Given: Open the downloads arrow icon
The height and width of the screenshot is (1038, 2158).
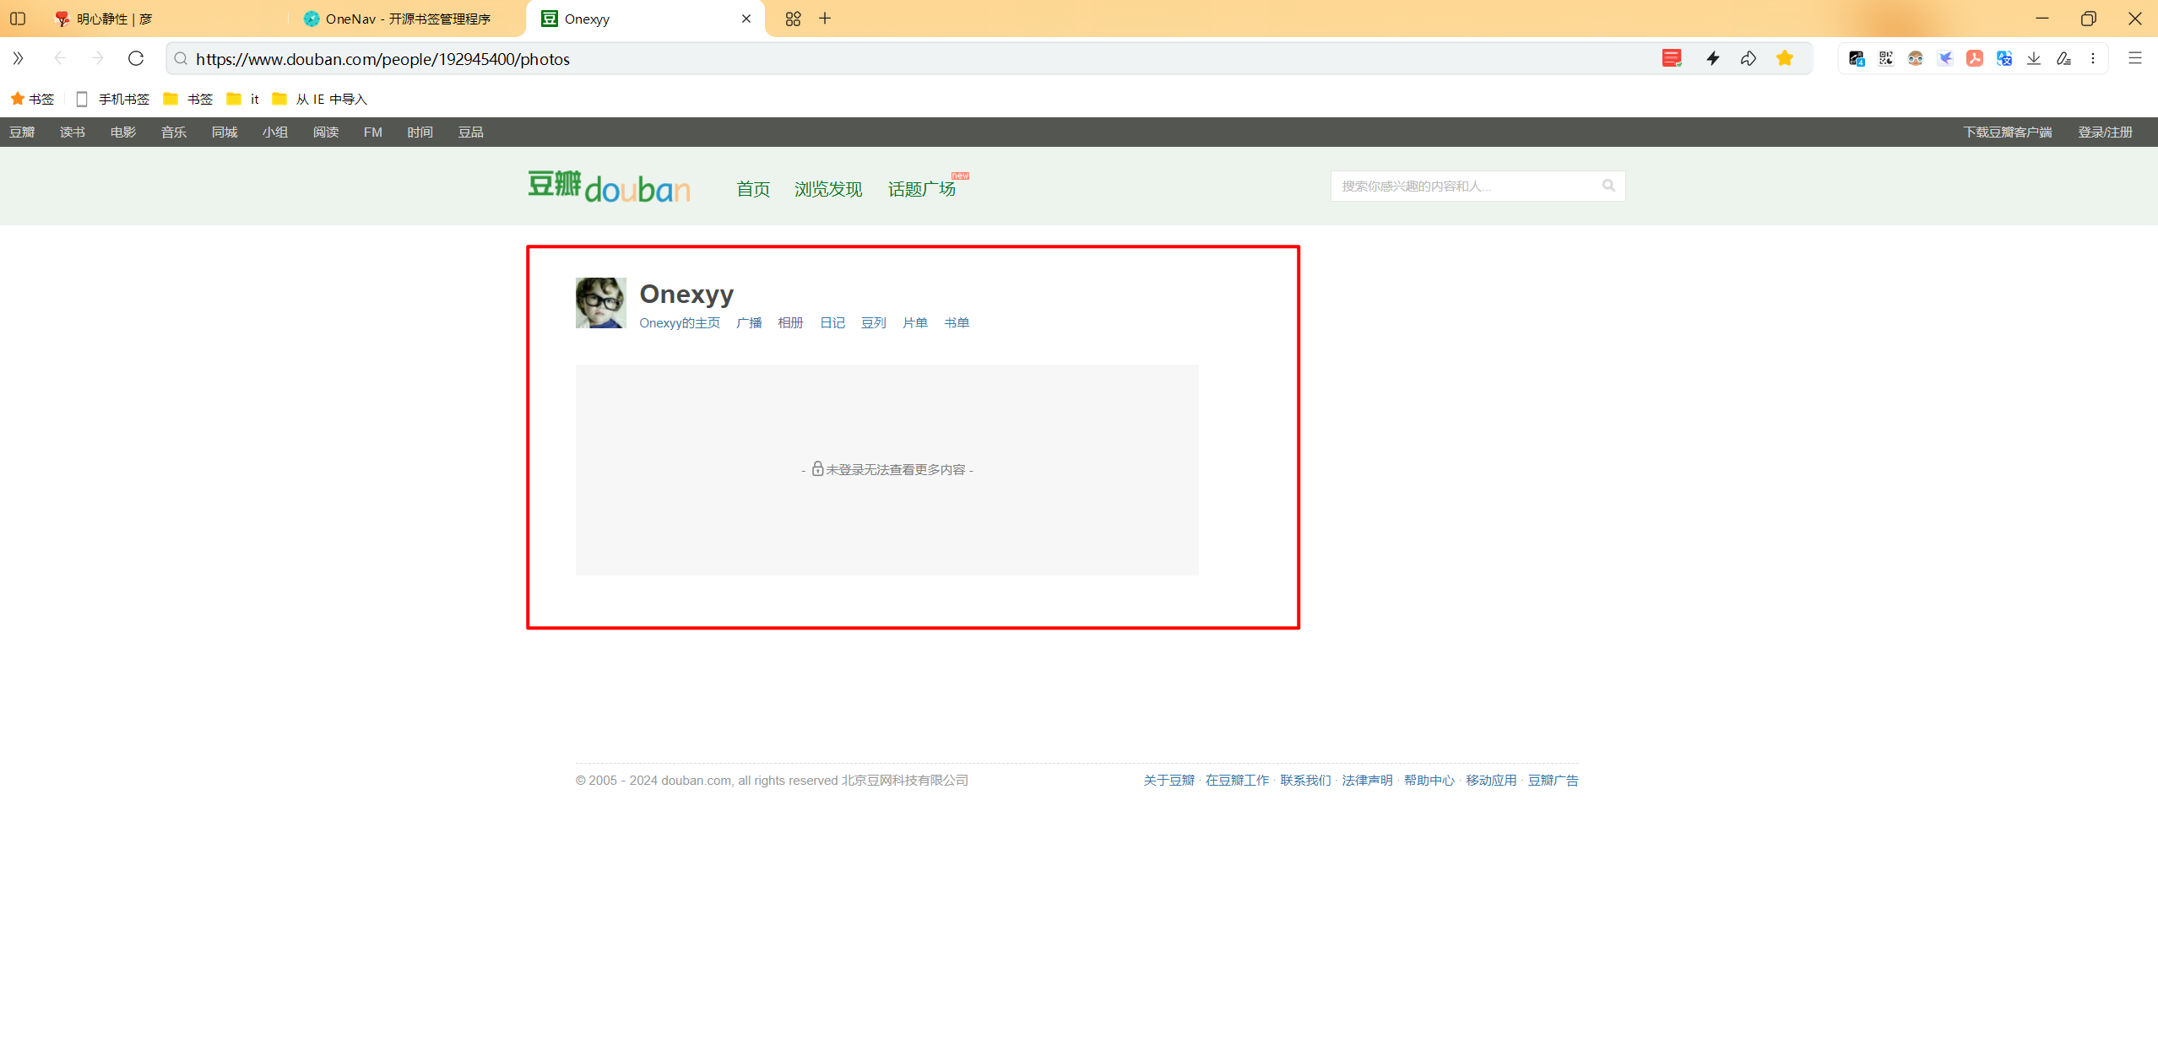Looking at the screenshot, I should coord(2034,58).
